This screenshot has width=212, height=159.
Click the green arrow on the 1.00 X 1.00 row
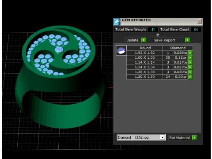[190, 57]
